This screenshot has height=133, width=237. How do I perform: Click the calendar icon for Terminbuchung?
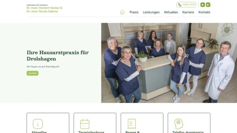coord(85,124)
